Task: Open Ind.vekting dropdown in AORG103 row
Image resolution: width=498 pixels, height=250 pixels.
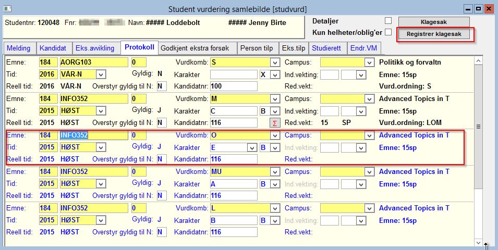Action: pos(361,75)
